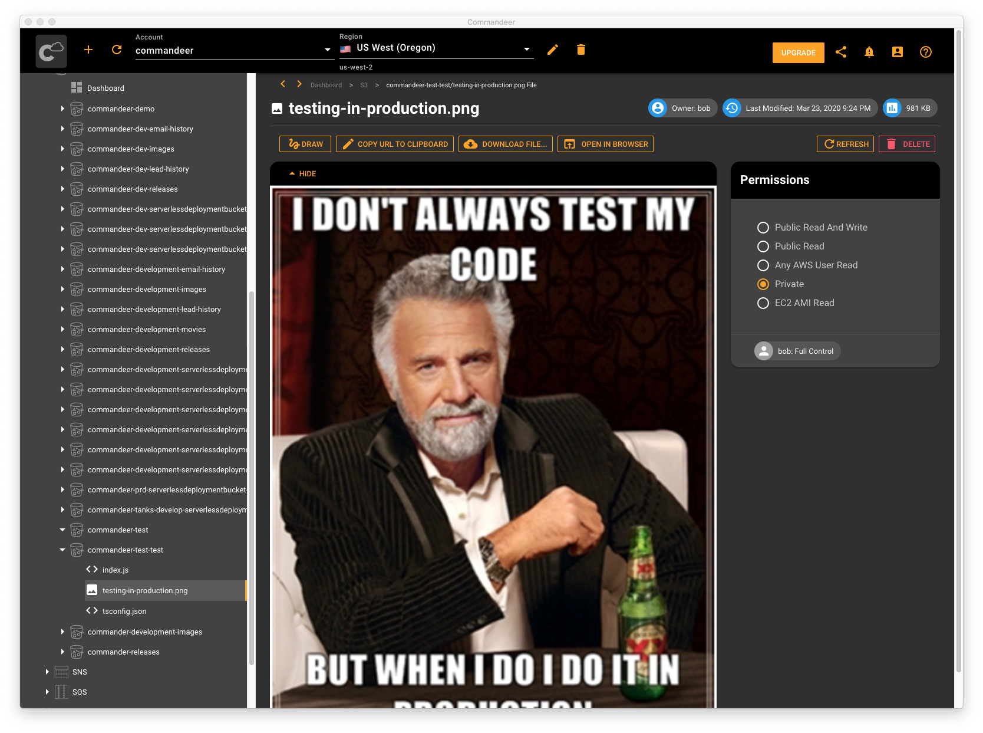The height and width of the screenshot is (733, 983).
Task: Collapse the commandeer-test-test bucket
Action: click(x=62, y=550)
